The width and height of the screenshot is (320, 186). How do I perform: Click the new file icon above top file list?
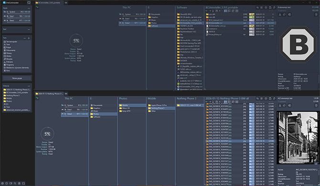(270, 8)
